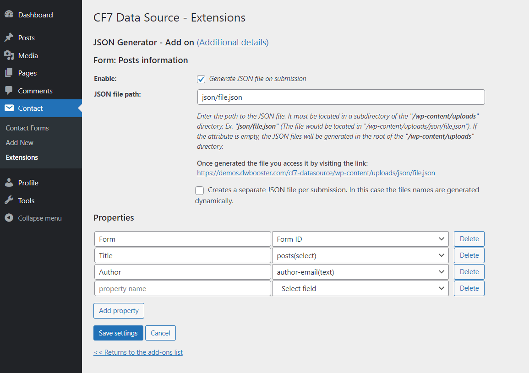This screenshot has width=529, height=373.
Task: Delete the Author property row
Action: (x=469, y=272)
